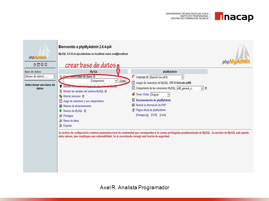Open help icon beside Crear nueva base
269x201 pixels.
(x=94, y=76)
